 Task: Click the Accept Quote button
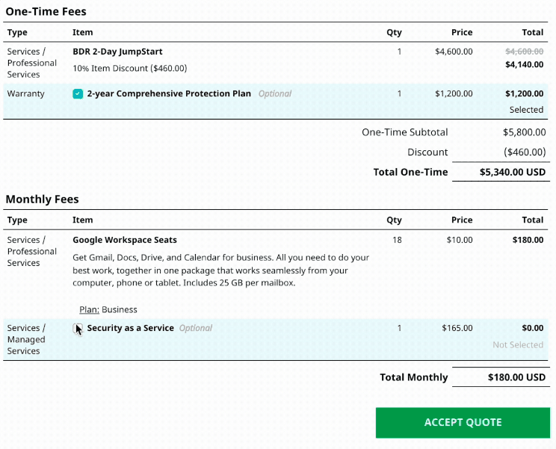463,422
